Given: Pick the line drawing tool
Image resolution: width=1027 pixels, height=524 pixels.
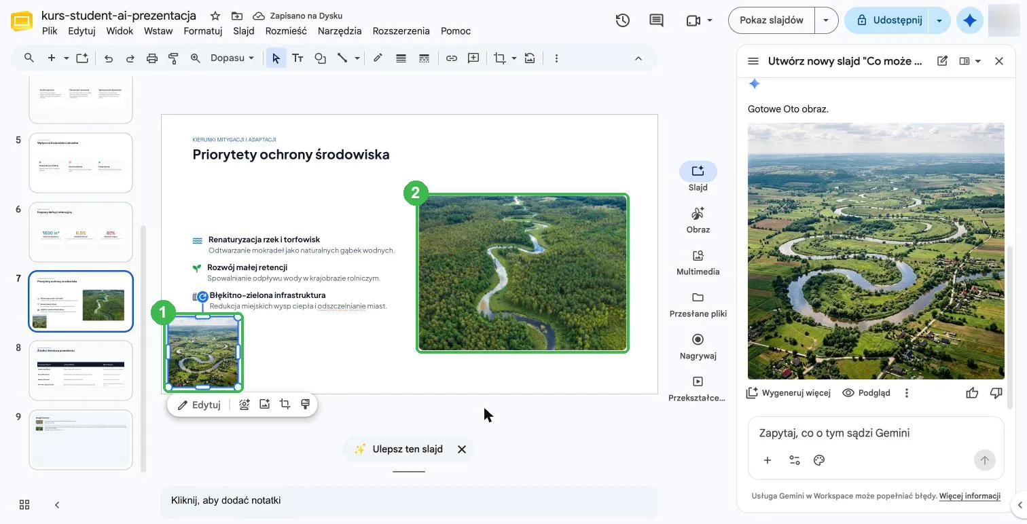Looking at the screenshot, I should tap(342, 58).
